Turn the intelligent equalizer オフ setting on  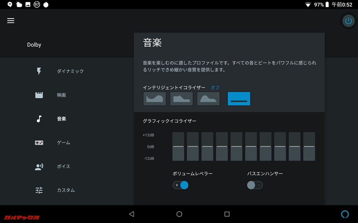[215, 87]
